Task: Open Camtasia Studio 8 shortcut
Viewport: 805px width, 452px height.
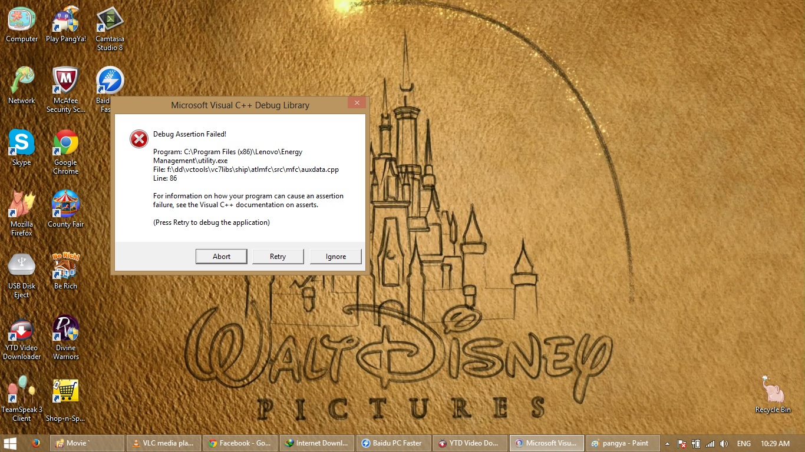Action: coord(110,29)
